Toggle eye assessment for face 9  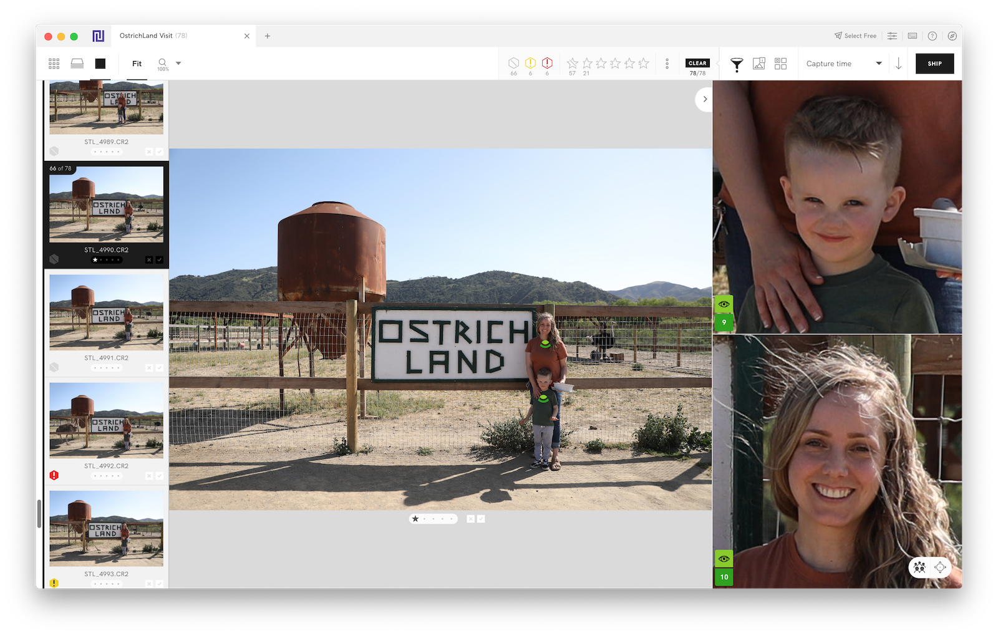[x=724, y=304]
